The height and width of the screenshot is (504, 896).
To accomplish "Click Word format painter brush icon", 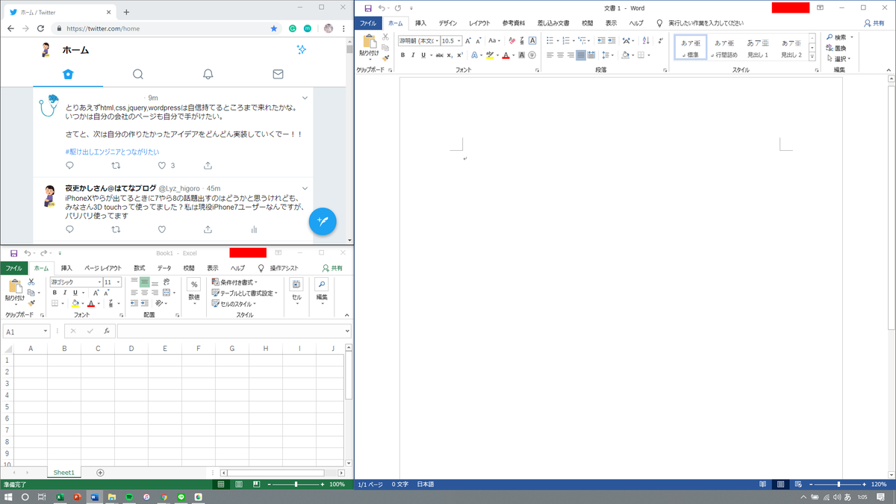I will (385, 57).
